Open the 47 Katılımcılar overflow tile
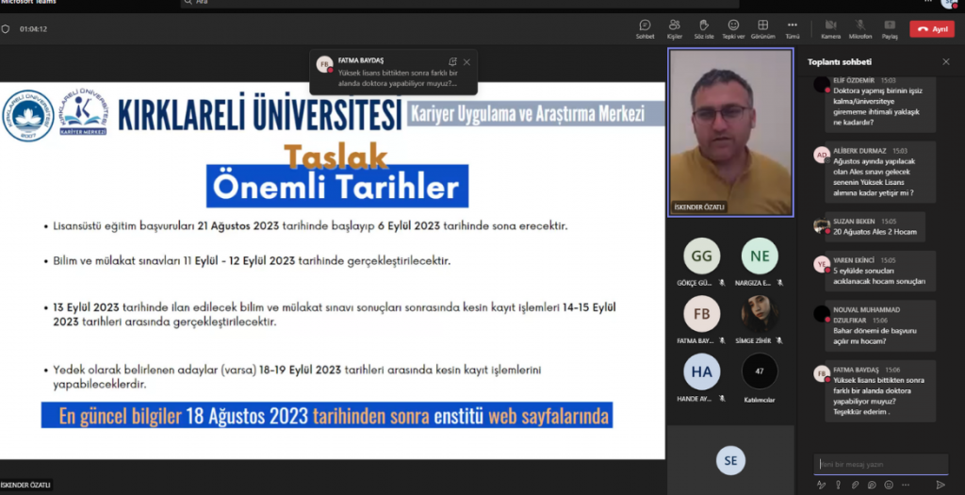The height and width of the screenshot is (495, 965). coord(760,371)
